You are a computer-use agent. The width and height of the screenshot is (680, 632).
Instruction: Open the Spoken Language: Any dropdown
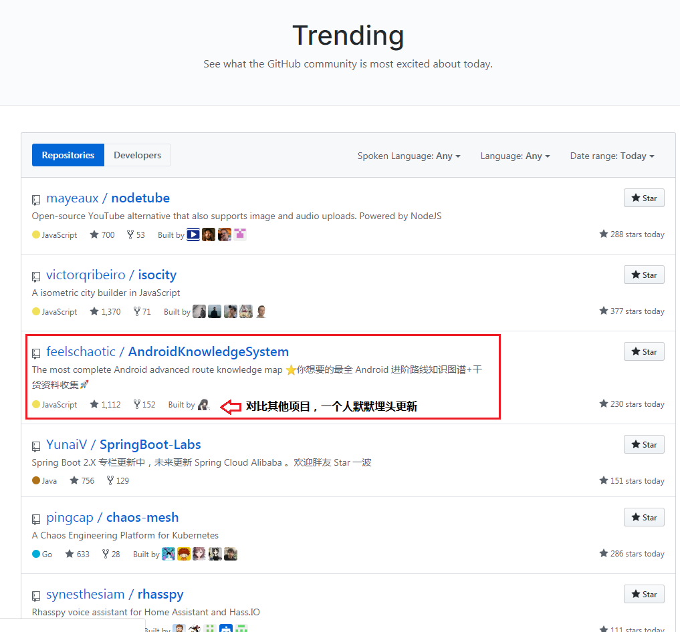pyautogui.click(x=409, y=156)
